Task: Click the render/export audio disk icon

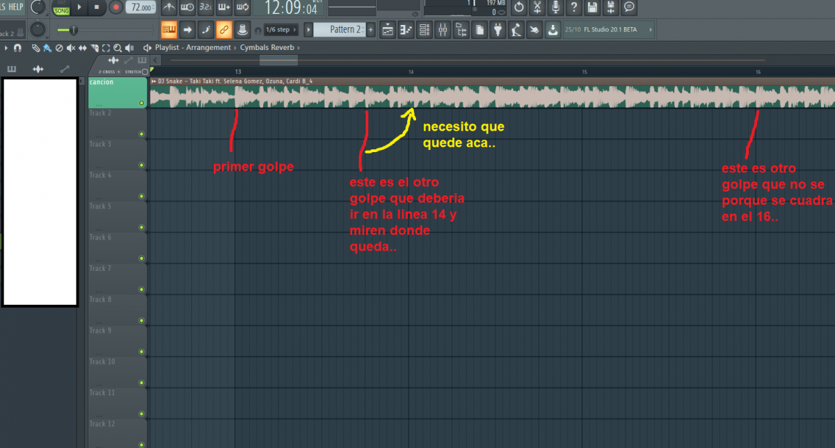Action: tap(610, 8)
